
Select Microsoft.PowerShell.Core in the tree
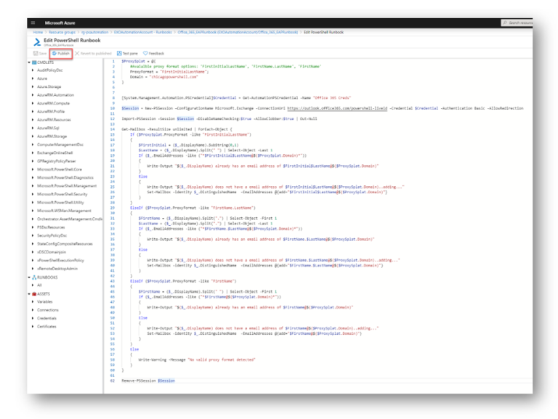coord(60,169)
